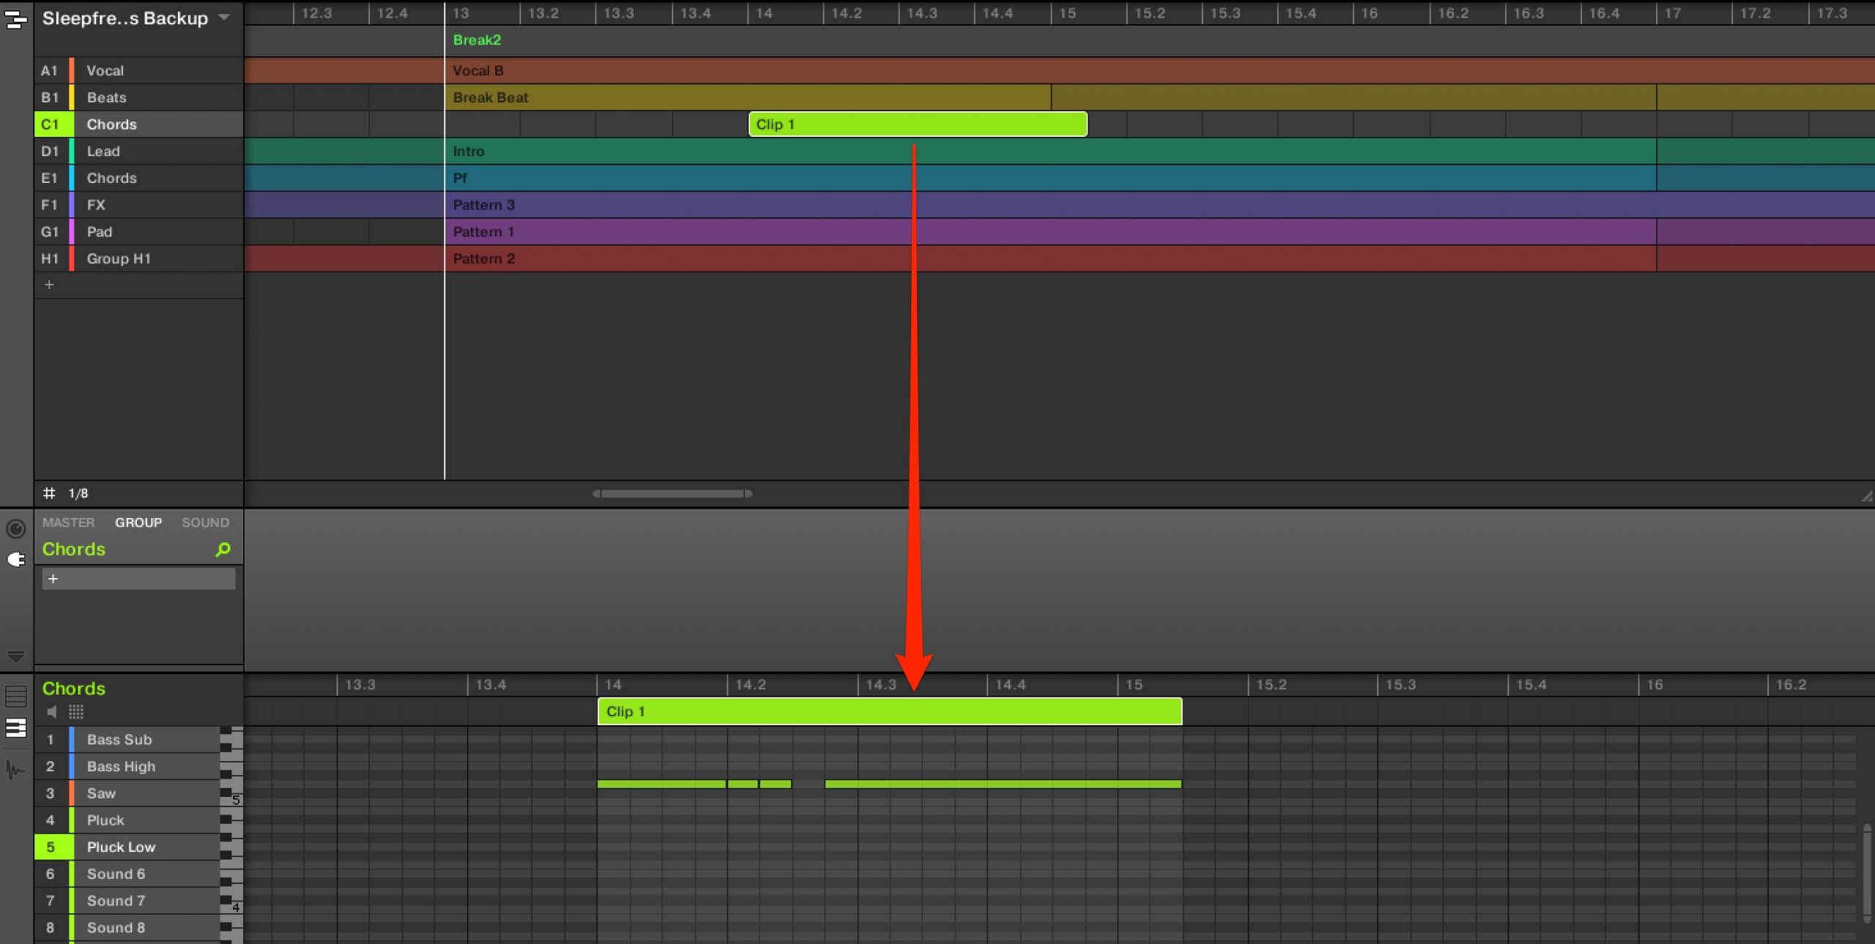Select the Saw sound slot

click(x=127, y=793)
